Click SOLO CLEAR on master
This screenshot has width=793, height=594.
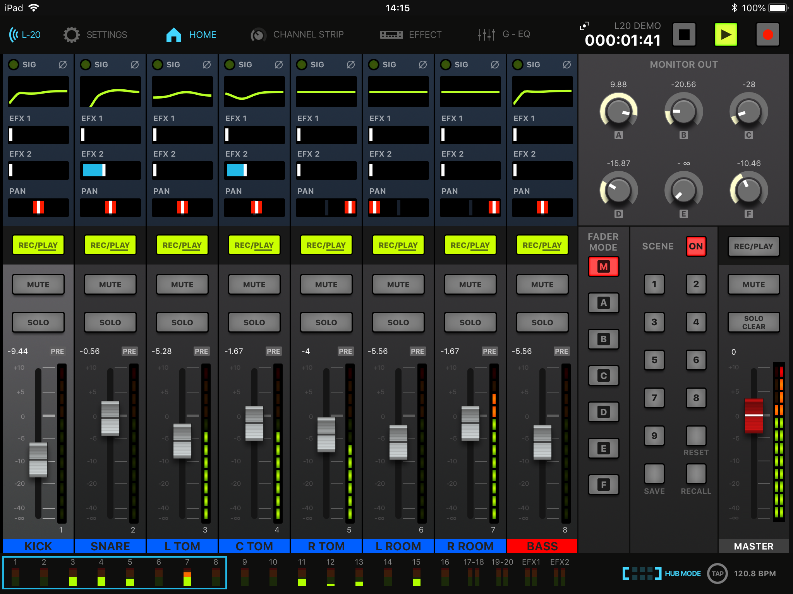pos(753,323)
